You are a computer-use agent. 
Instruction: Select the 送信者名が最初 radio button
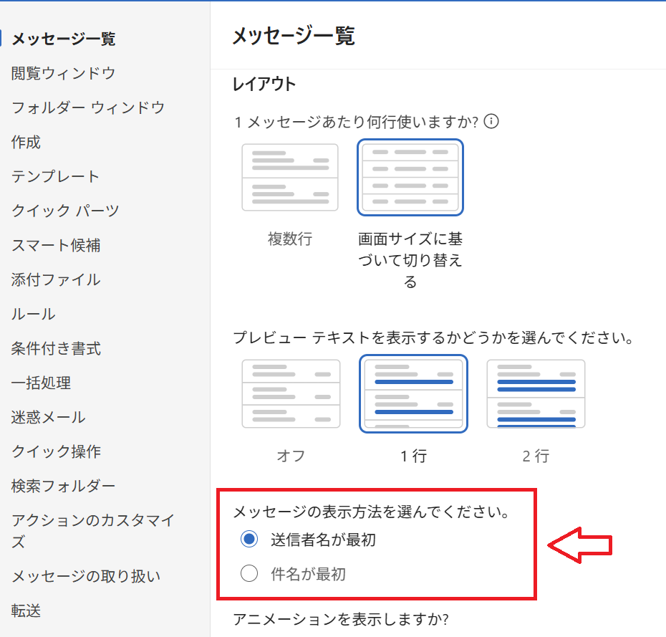249,540
